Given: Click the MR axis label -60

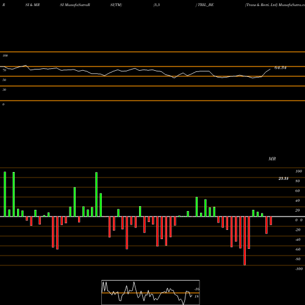Looking at the screenshot, I should coord(298,249).
